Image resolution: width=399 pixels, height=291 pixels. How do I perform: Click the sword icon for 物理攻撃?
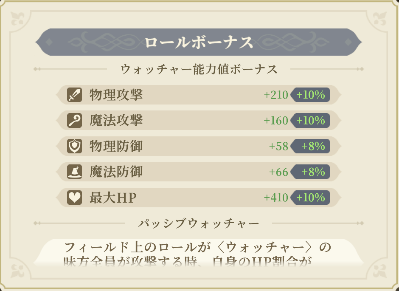tap(74, 95)
